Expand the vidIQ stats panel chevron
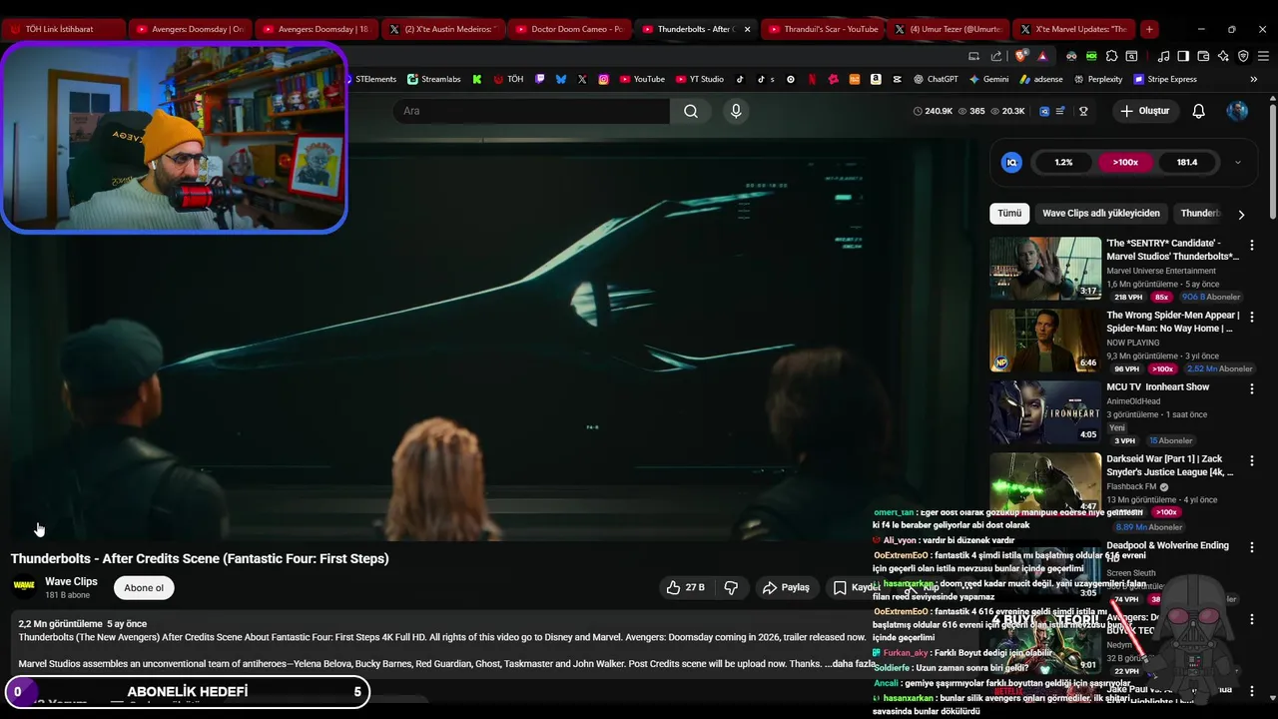 coord(1238,162)
